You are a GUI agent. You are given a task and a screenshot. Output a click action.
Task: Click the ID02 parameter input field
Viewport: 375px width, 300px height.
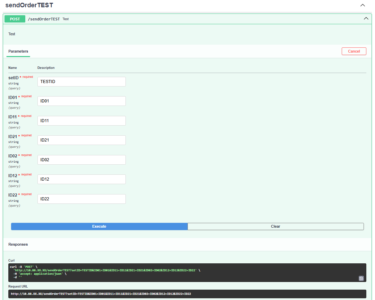pos(81,160)
